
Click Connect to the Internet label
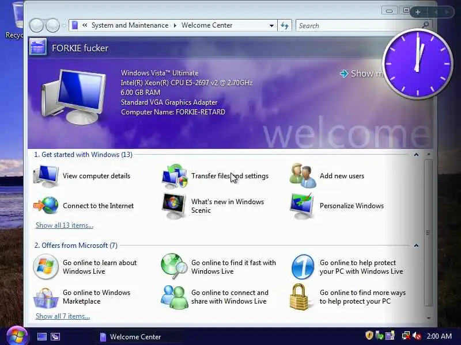(98, 206)
